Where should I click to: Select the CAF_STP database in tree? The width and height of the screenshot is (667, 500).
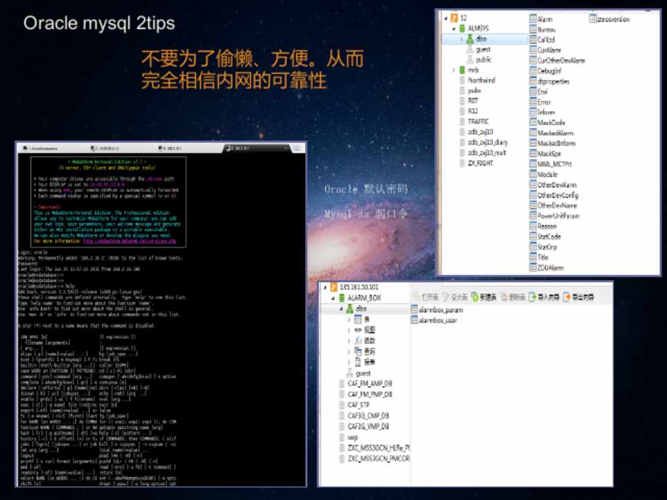coord(359,405)
